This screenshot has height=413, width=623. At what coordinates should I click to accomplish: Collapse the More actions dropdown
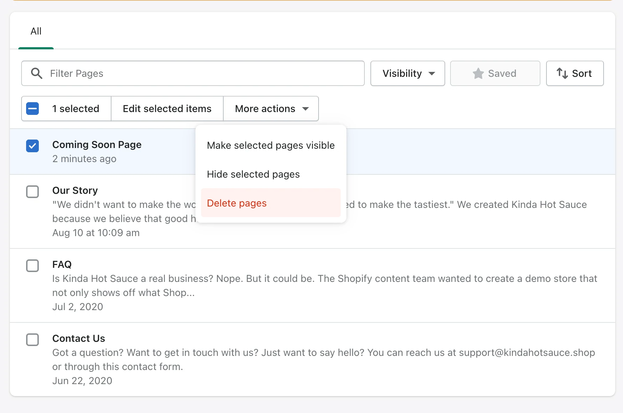(271, 109)
